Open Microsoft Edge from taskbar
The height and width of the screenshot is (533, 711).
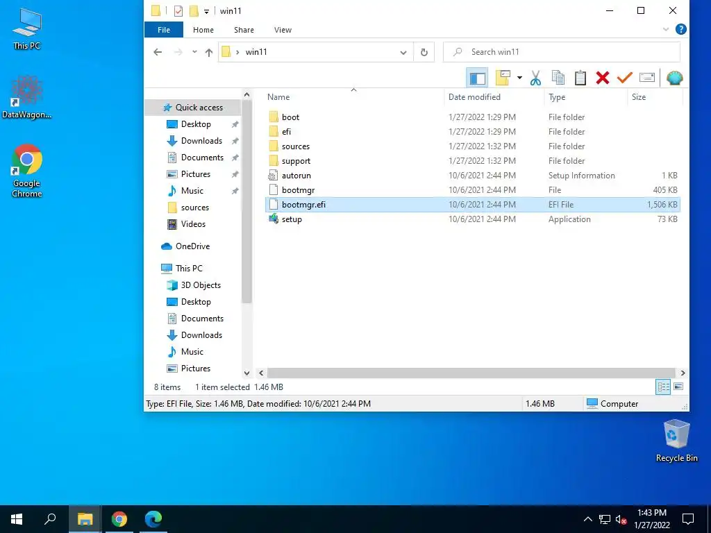tap(153, 519)
